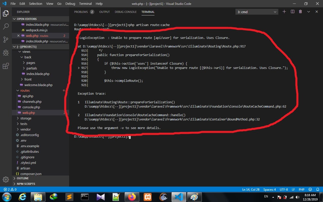This screenshot has width=323, height=202.
Task: Open command prompt from taskbar
Action: (85, 197)
